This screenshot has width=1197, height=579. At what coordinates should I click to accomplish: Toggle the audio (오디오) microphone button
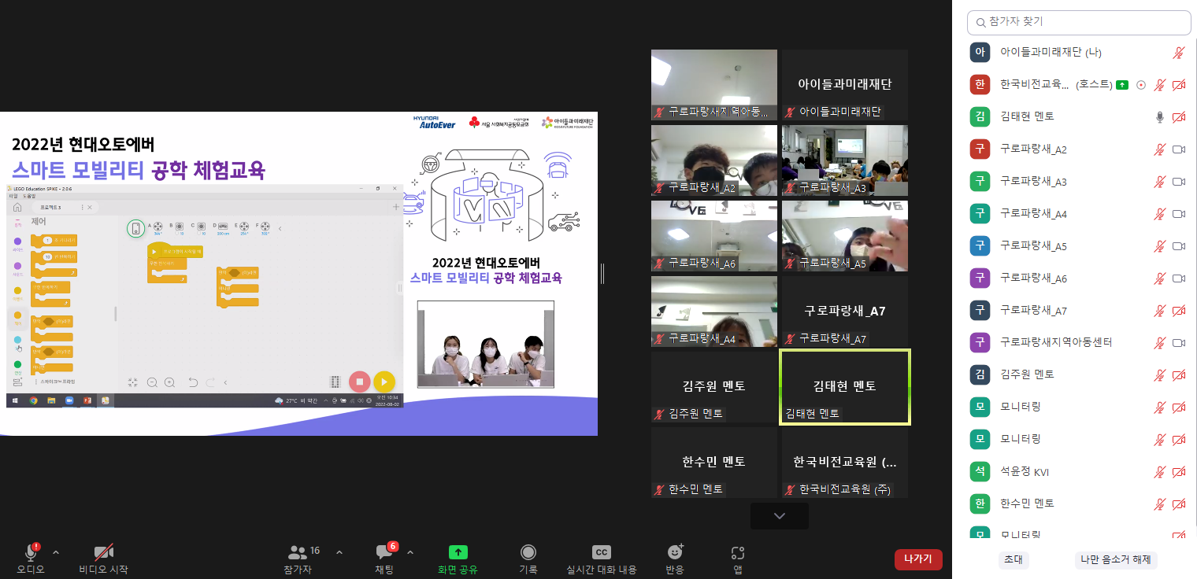click(x=31, y=552)
